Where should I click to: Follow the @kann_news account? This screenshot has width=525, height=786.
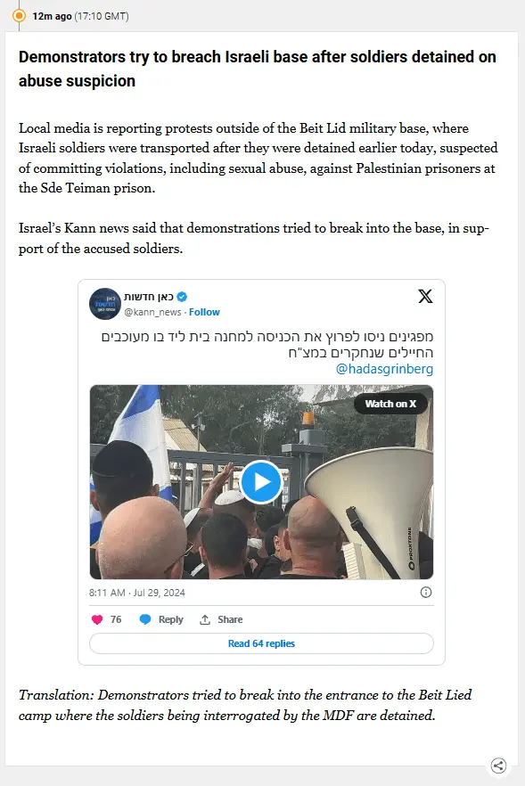point(204,312)
